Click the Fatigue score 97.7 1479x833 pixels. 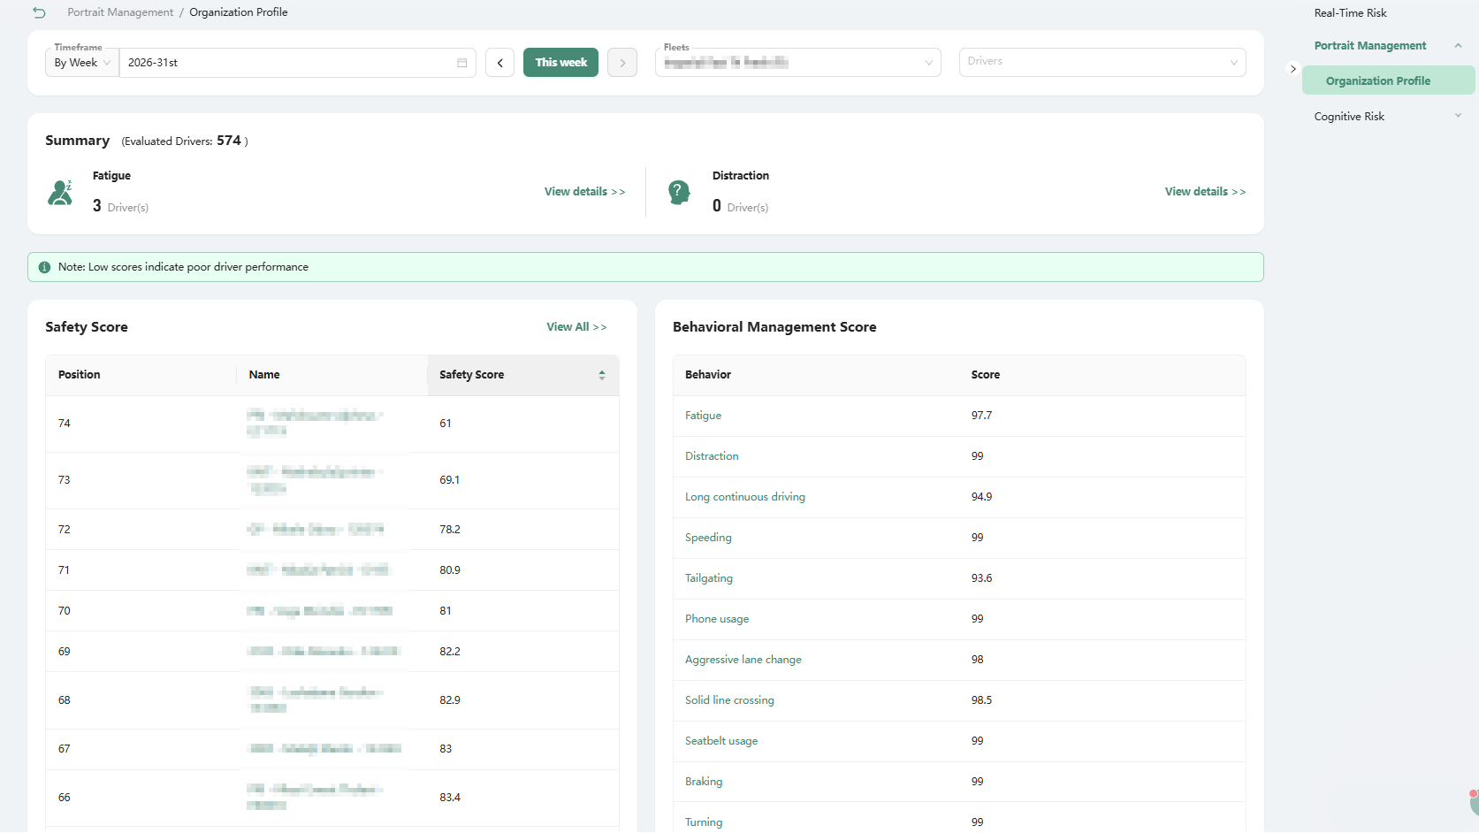point(981,416)
